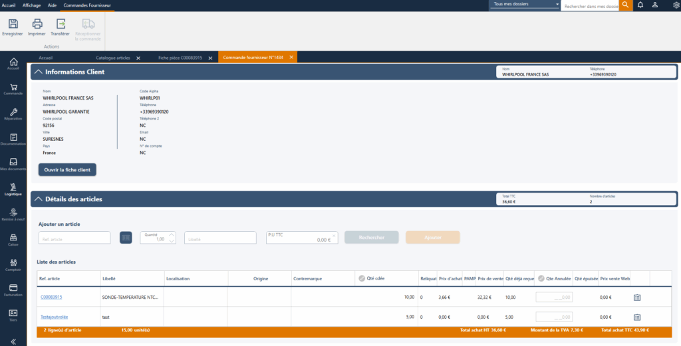The height and width of the screenshot is (346, 681).
Task: Click the notifications bell icon
Action: click(640, 5)
